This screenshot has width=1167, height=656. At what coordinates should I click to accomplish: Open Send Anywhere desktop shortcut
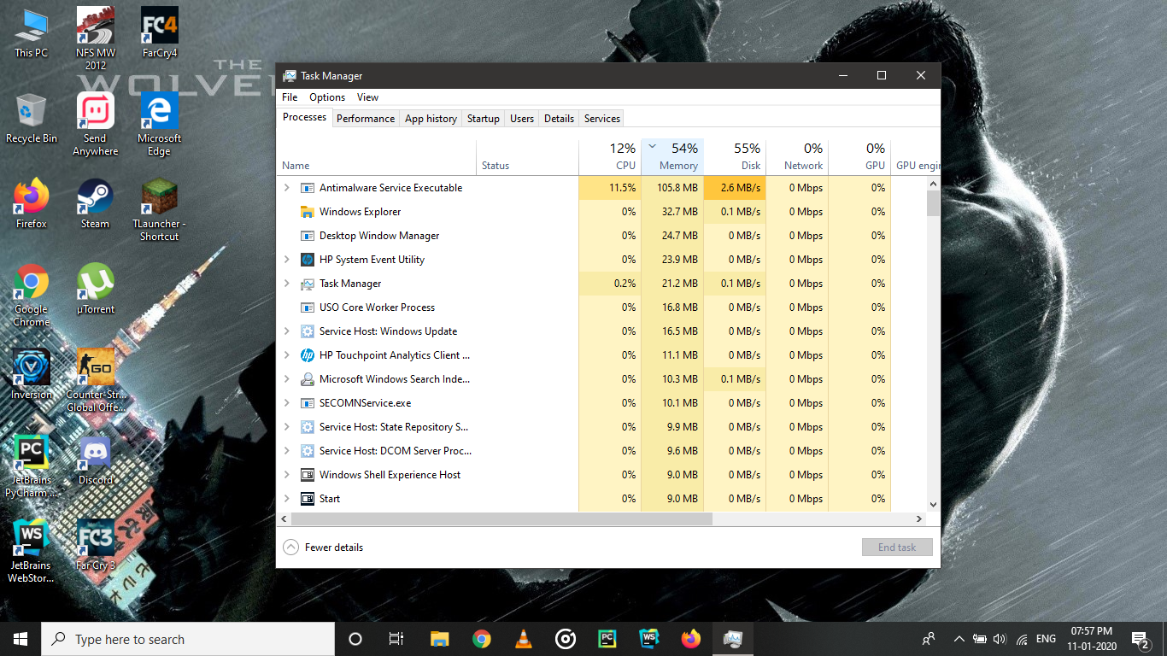(x=95, y=125)
